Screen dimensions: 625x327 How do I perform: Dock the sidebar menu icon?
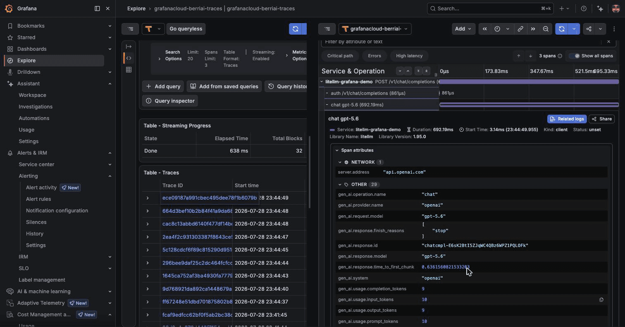[x=97, y=8]
